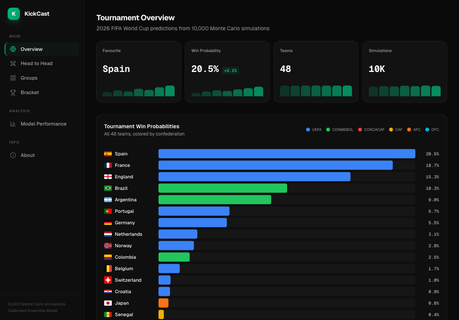
Task: Click the 0.9% value for Croatia
Action: pos(433,292)
